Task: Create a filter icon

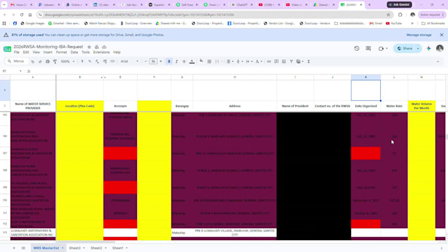Action: coord(291,61)
